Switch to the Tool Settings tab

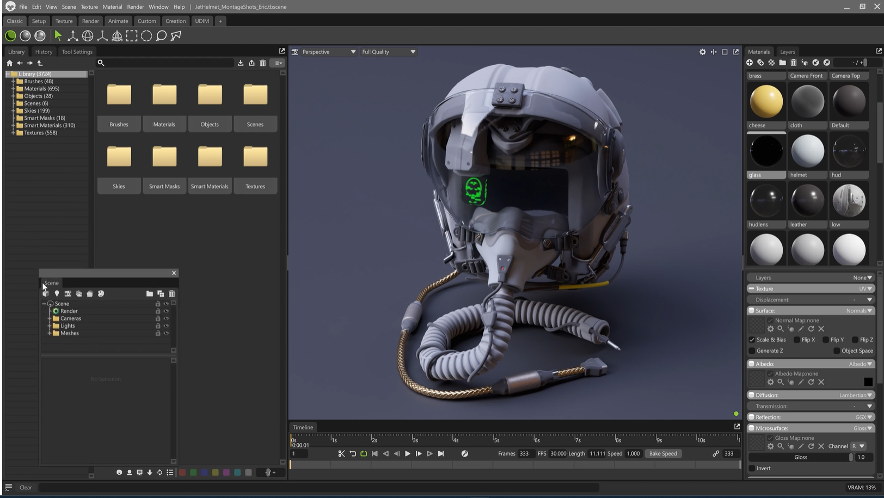point(77,52)
